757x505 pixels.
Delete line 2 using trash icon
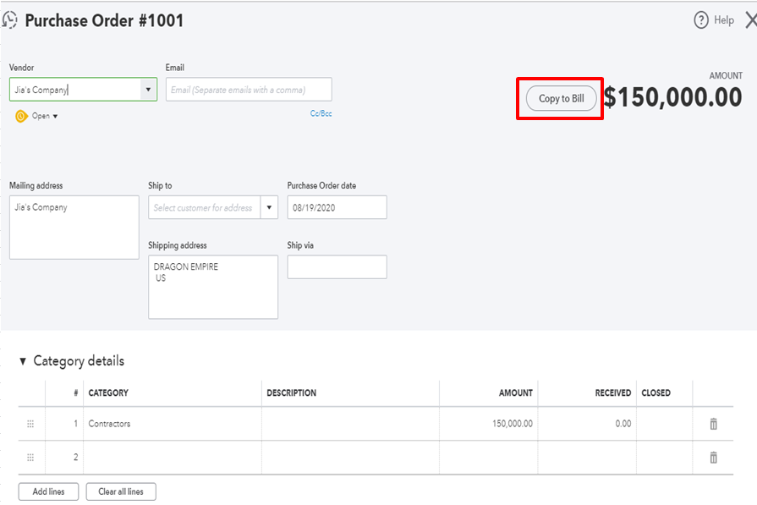click(713, 458)
